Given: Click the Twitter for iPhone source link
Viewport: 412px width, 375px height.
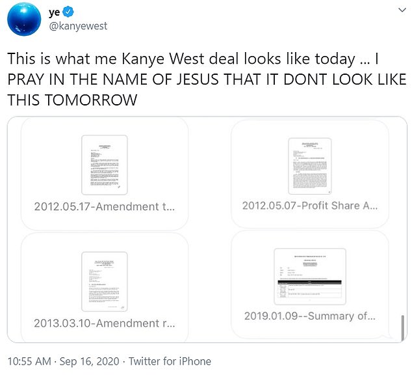Looking at the screenshot, I should coord(170,361).
